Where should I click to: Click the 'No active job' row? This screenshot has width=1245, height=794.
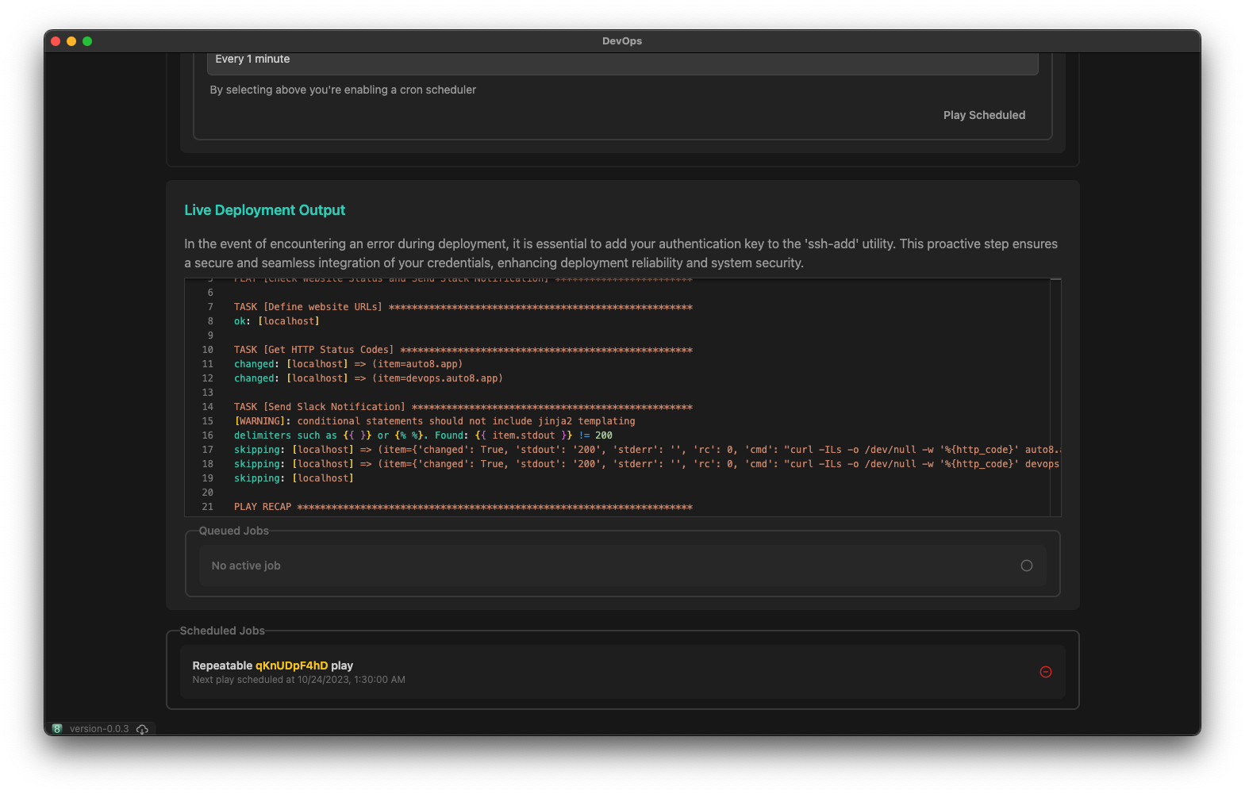tap(622, 566)
